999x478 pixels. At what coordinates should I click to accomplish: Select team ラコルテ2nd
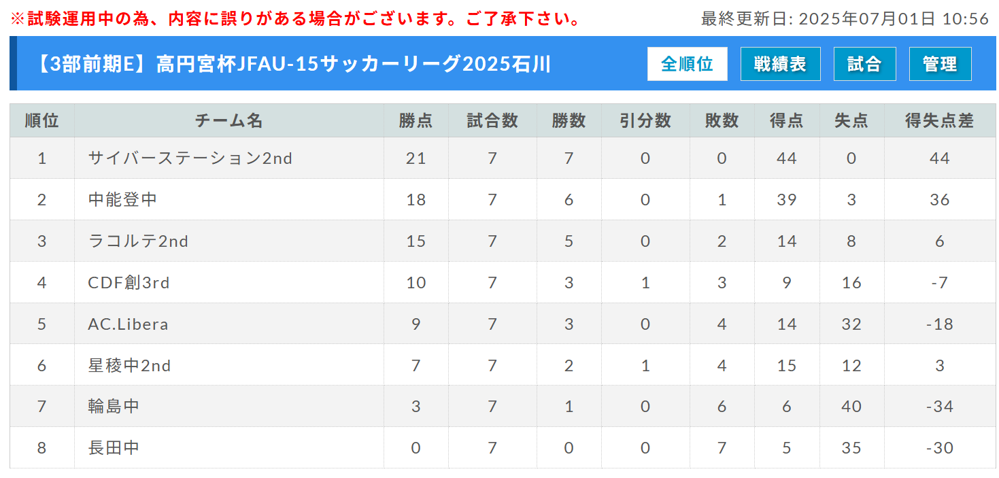138,241
